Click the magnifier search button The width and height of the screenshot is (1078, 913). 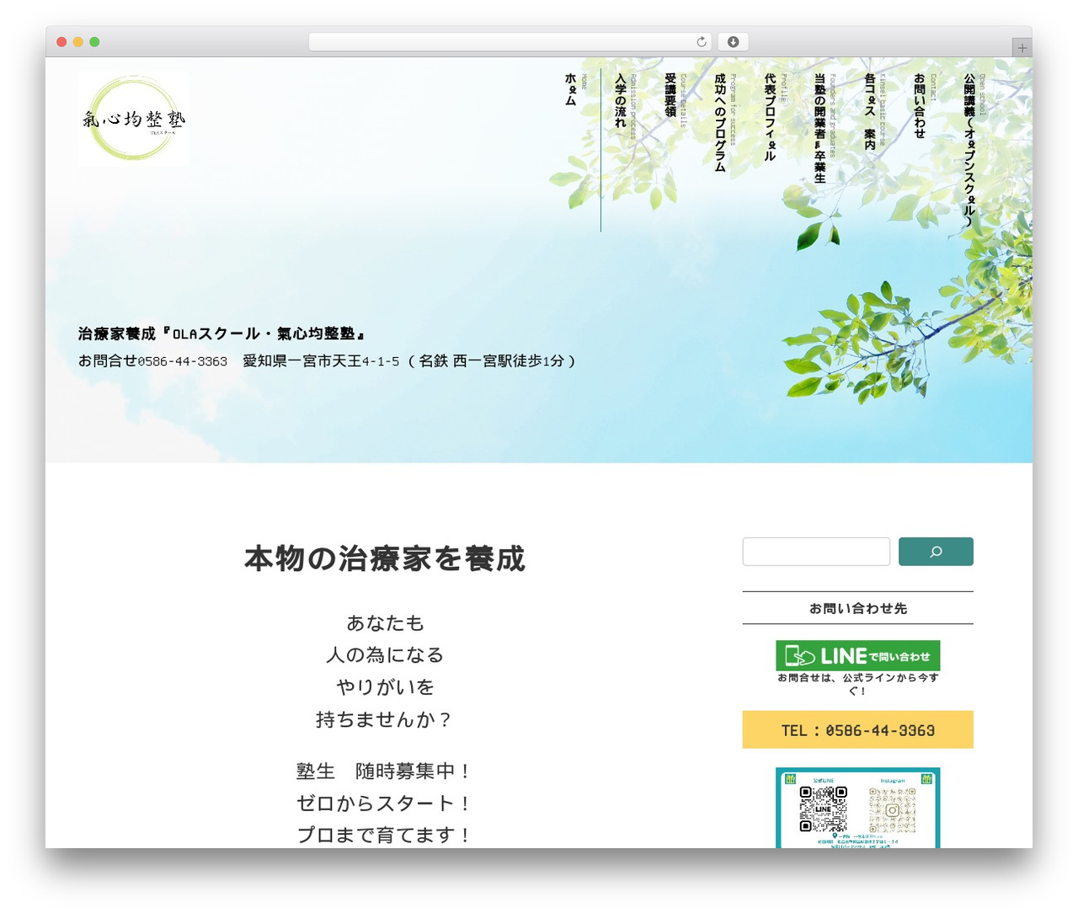coord(936,552)
